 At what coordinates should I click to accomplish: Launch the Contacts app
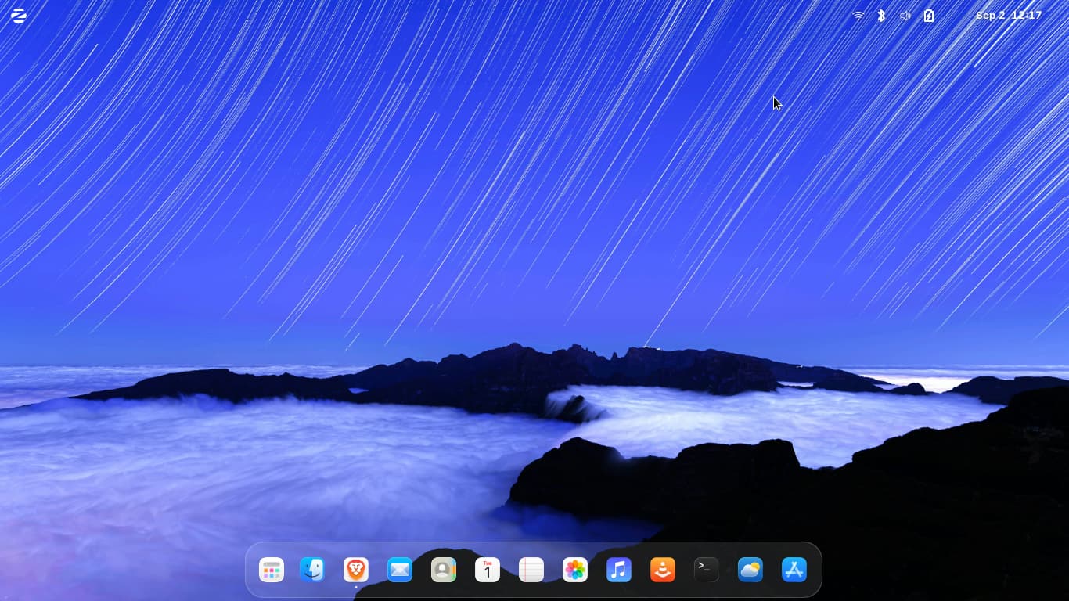444,570
